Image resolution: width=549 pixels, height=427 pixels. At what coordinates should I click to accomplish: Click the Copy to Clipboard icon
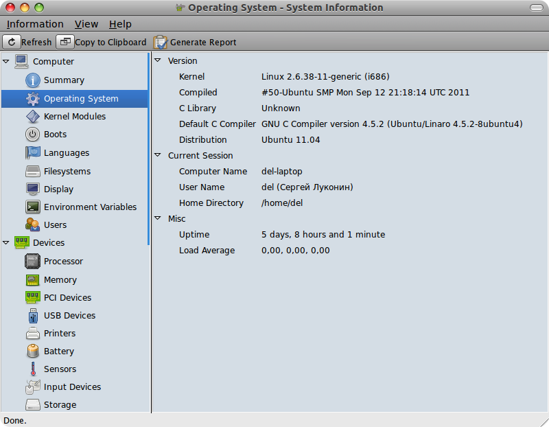pos(65,42)
